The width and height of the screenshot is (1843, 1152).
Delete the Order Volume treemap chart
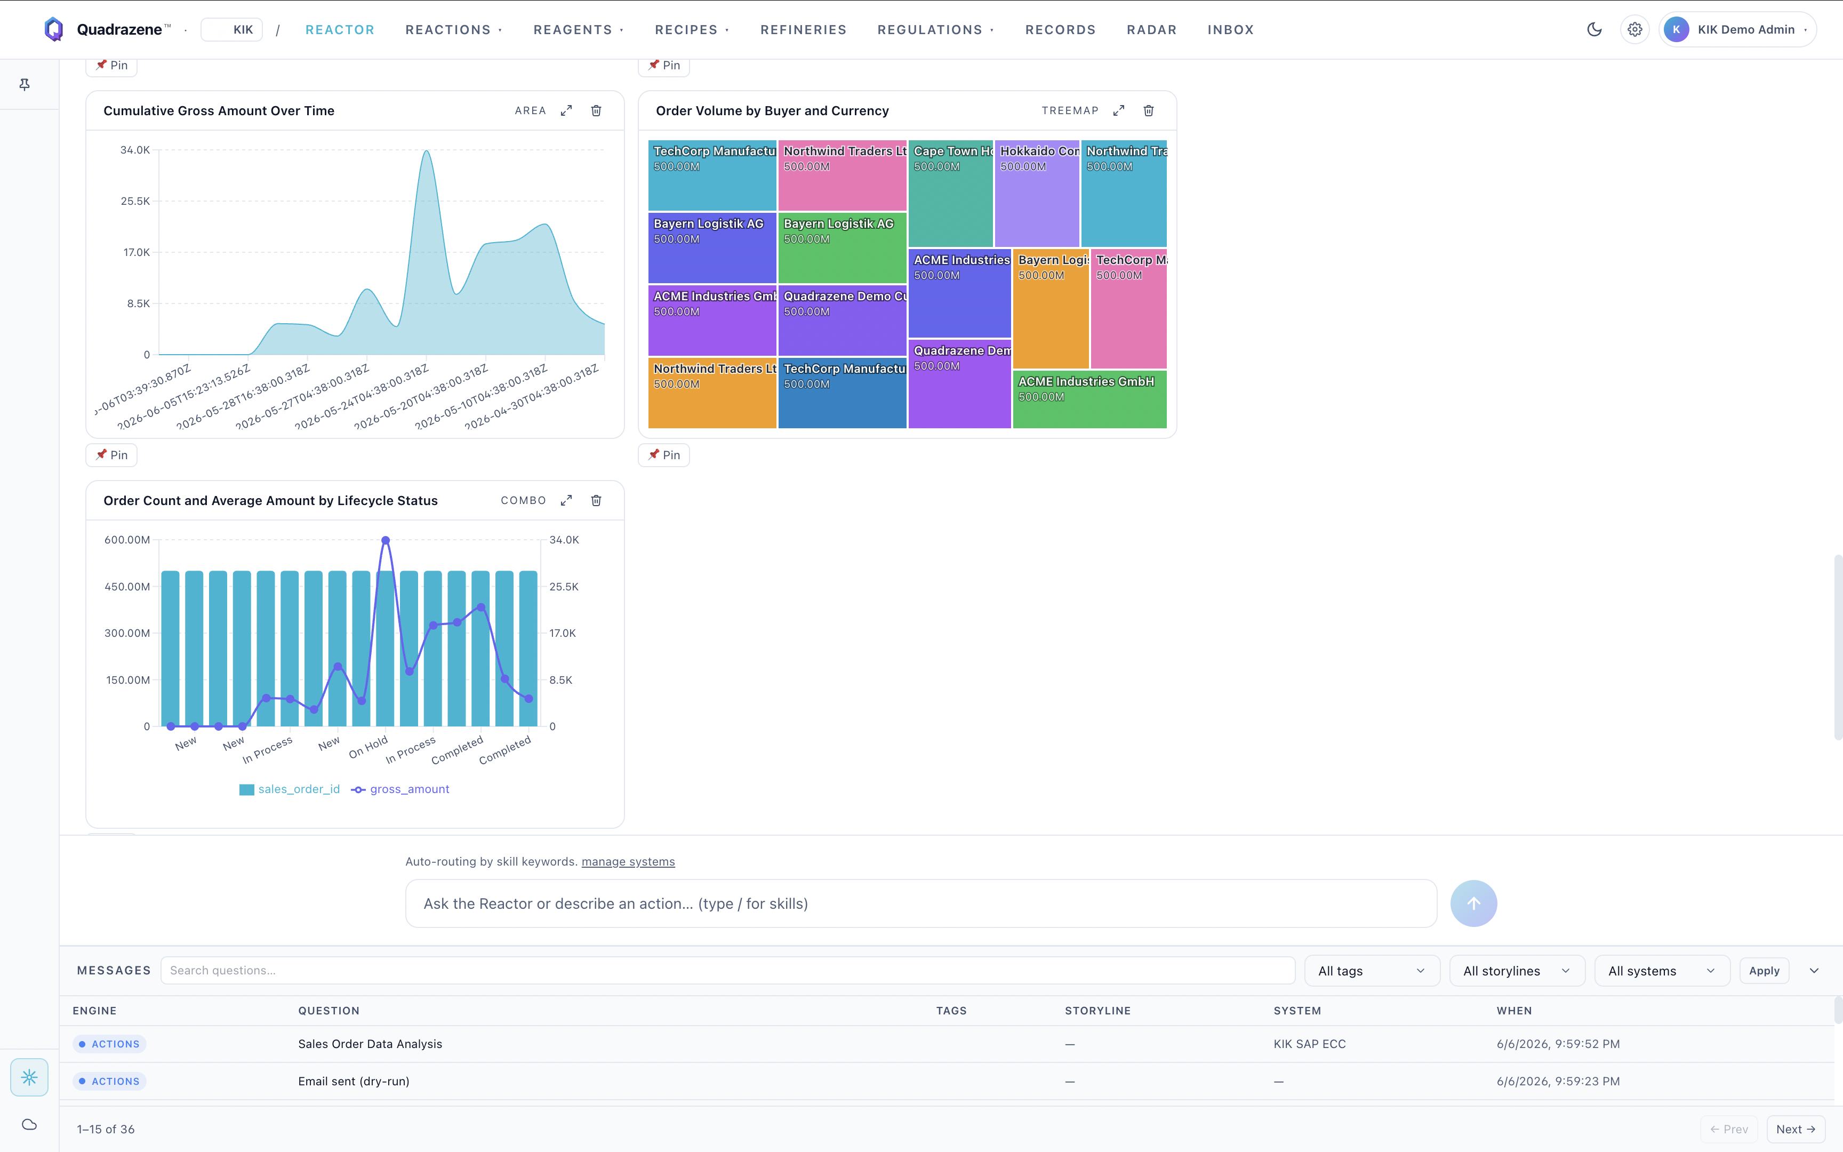click(x=1149, y=110)
